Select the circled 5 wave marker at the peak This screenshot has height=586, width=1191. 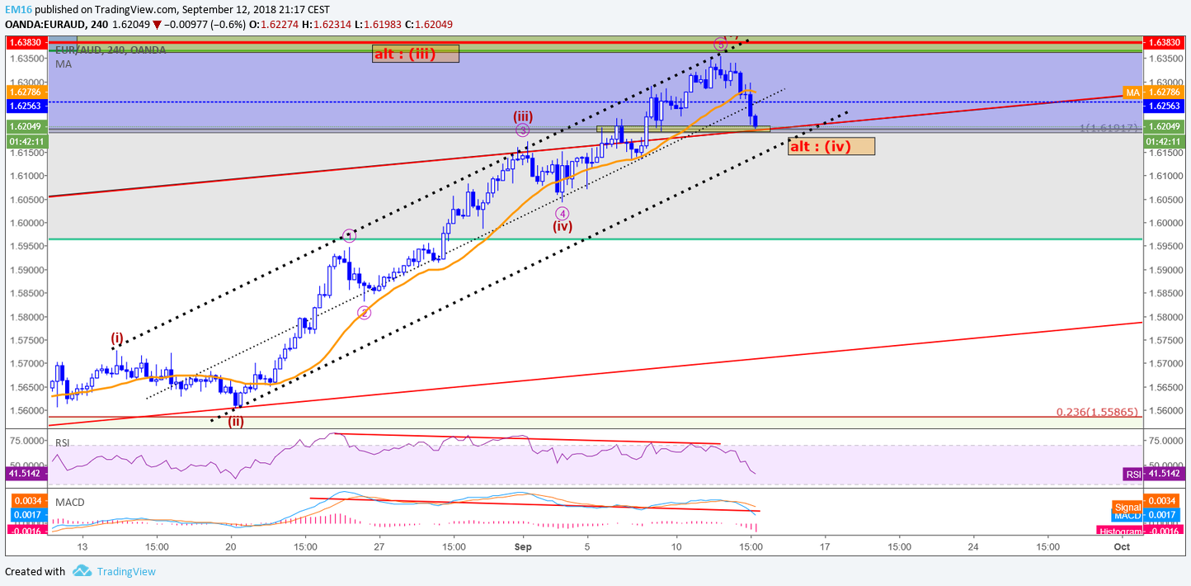click(720, 44)
